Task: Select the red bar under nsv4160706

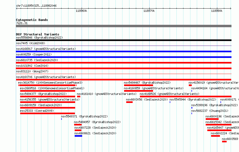Action: (124, 80)
